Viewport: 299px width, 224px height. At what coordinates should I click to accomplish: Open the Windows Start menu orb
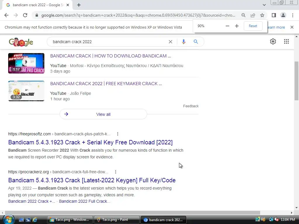tap(8, 220)
